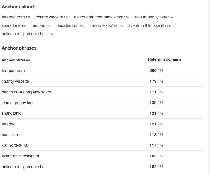Click 'bacallsmom' tag in anchors cloud
The image size is (210, 175).
67,25
